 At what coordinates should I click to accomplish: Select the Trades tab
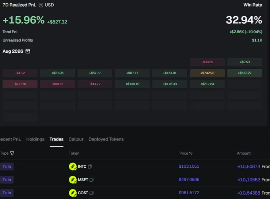[x=56, y=139]
